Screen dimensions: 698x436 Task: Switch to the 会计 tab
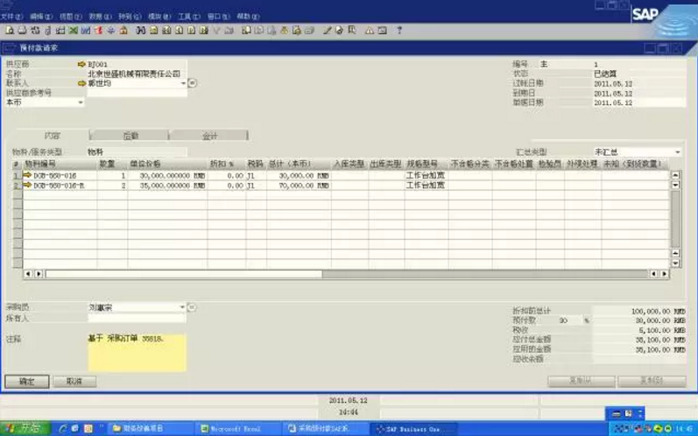pyautogui.click(x=209, y=136)
